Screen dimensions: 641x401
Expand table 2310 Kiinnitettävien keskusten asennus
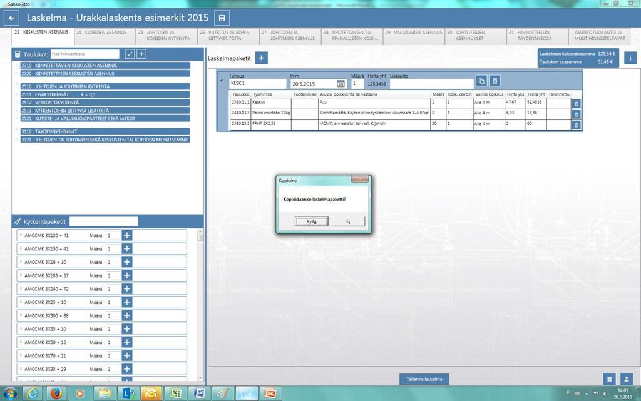pos(16,65)
